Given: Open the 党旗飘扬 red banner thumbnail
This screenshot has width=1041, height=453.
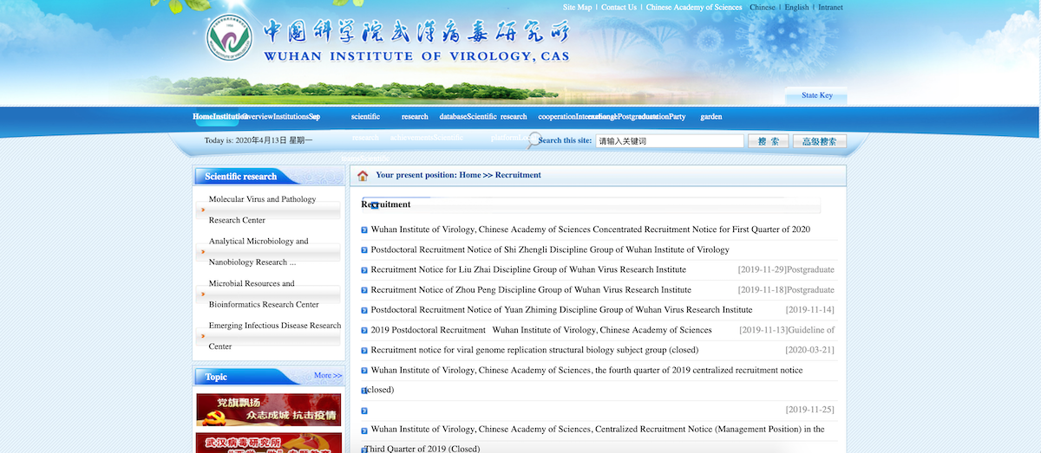Looking at the screenshot, I should (x=269, y=410).
